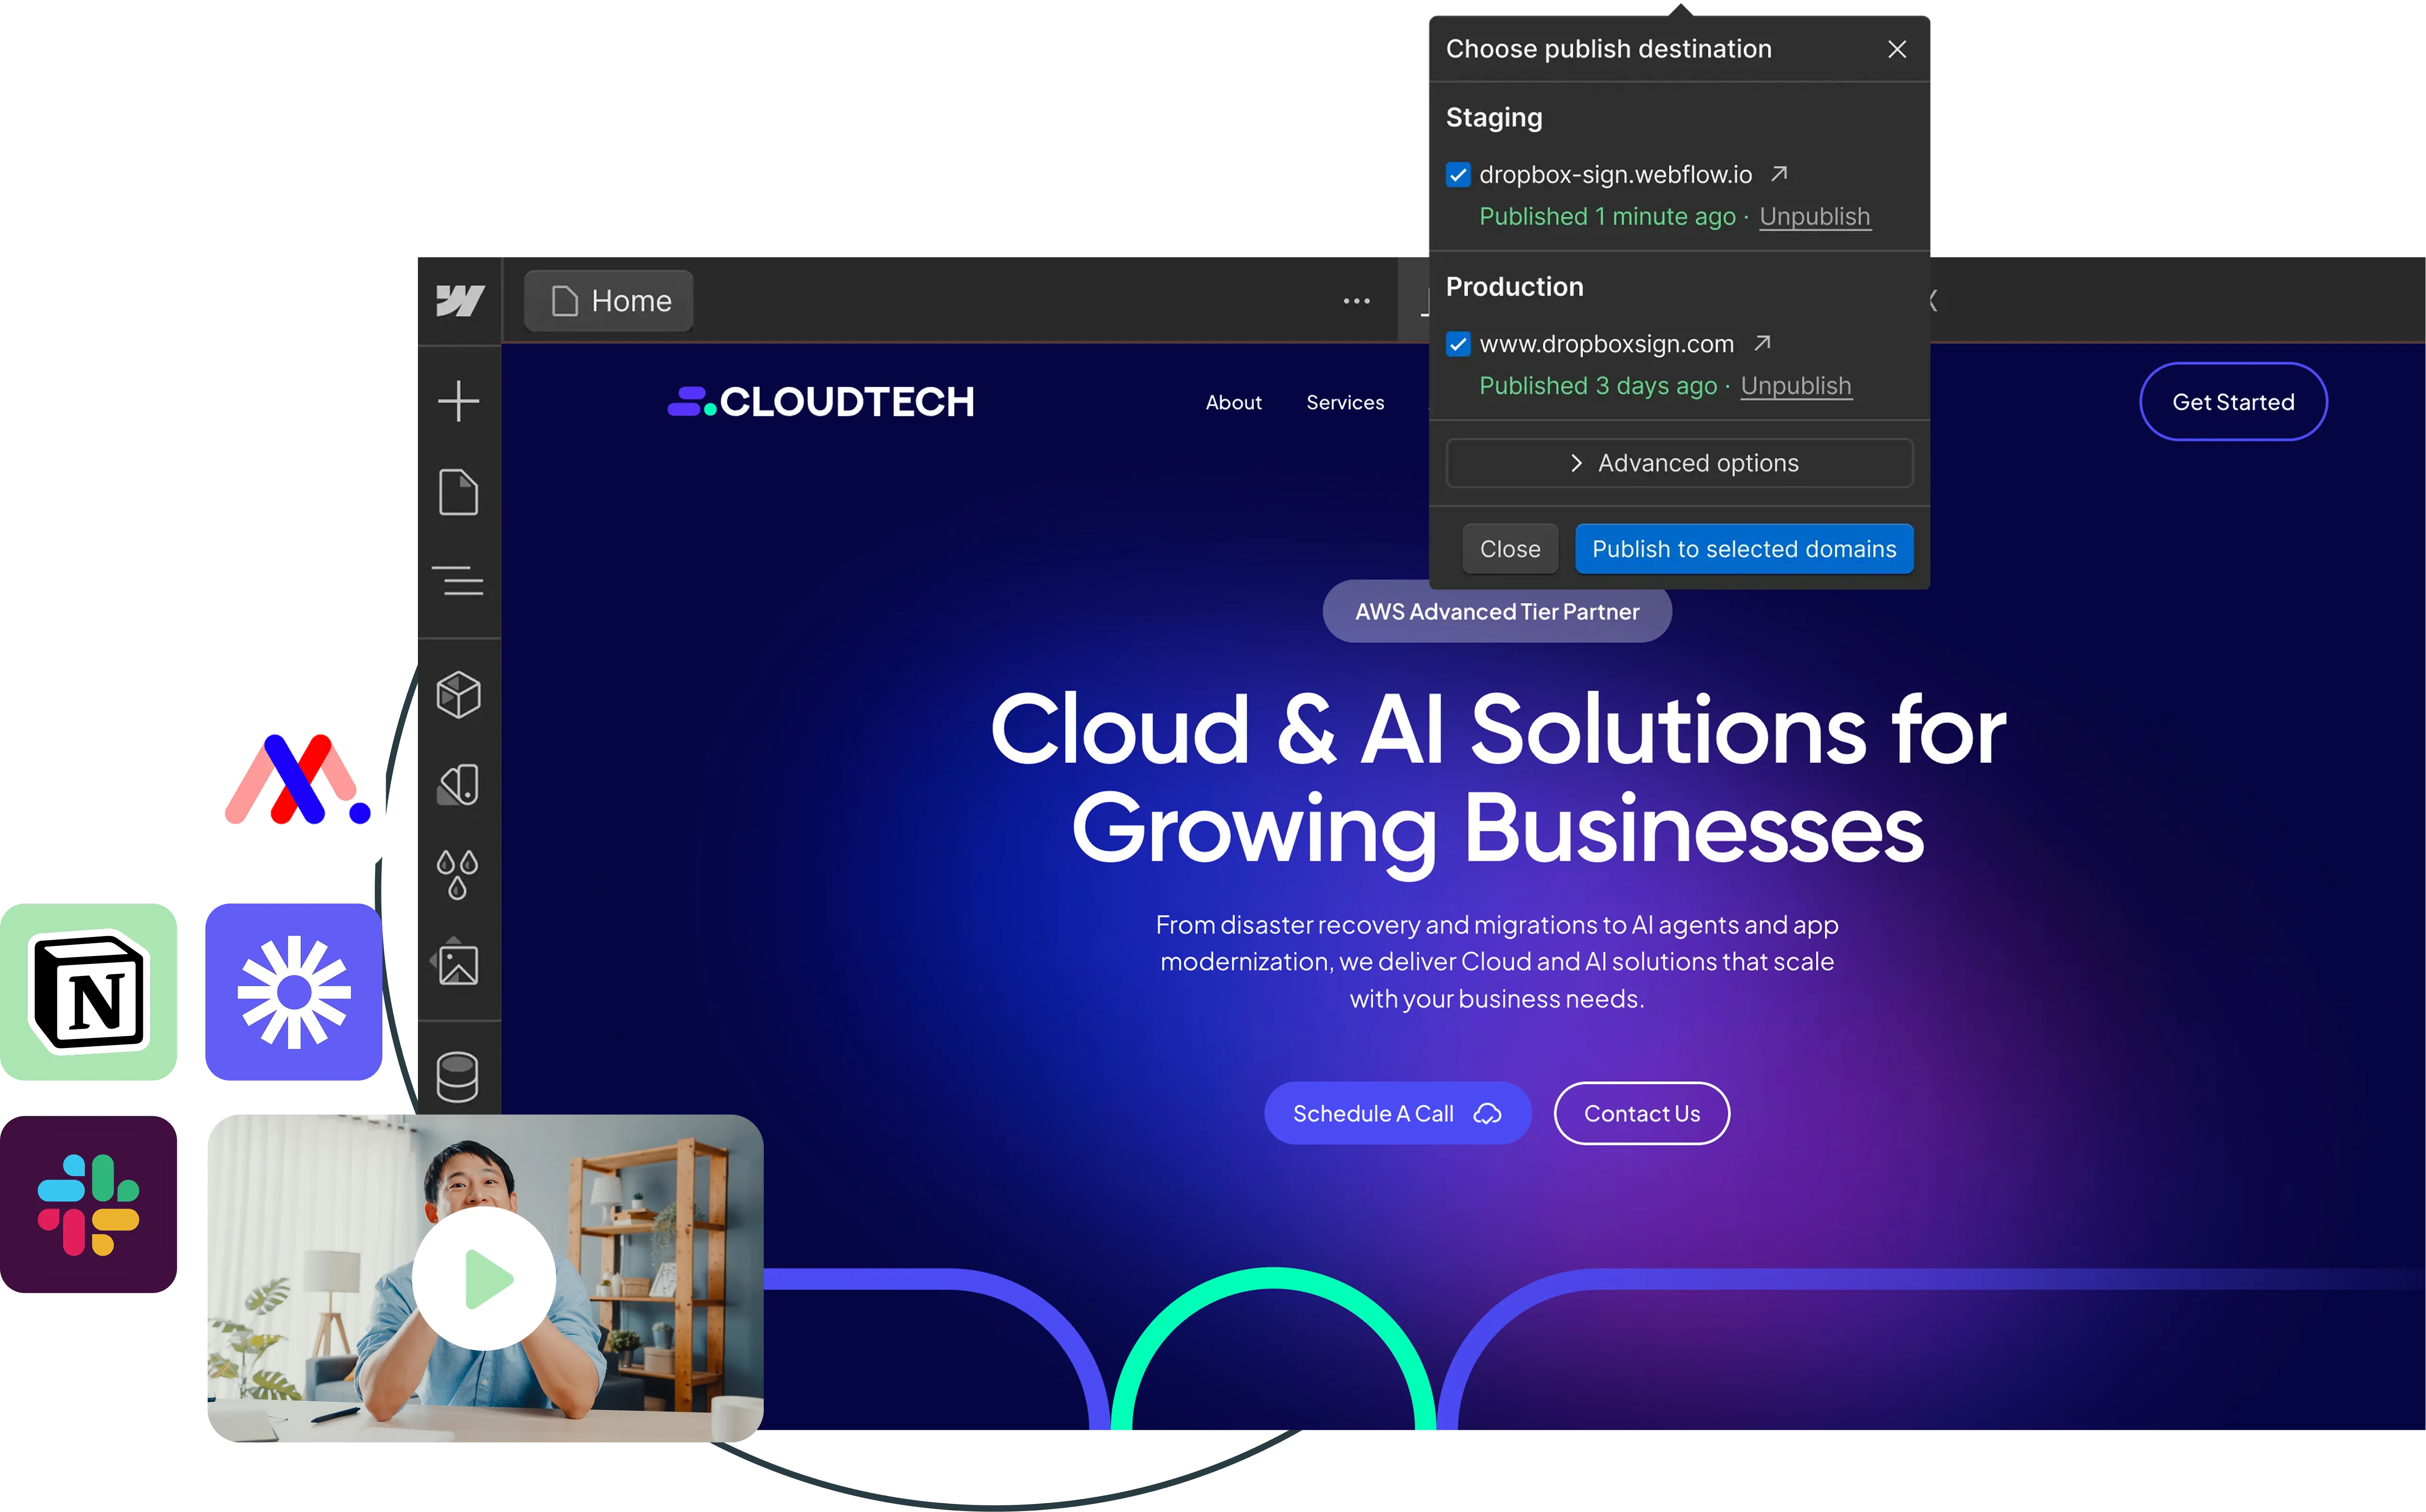Open the Add elements panel
The width and height of the screenshot is (2426, 1512).
459,401
